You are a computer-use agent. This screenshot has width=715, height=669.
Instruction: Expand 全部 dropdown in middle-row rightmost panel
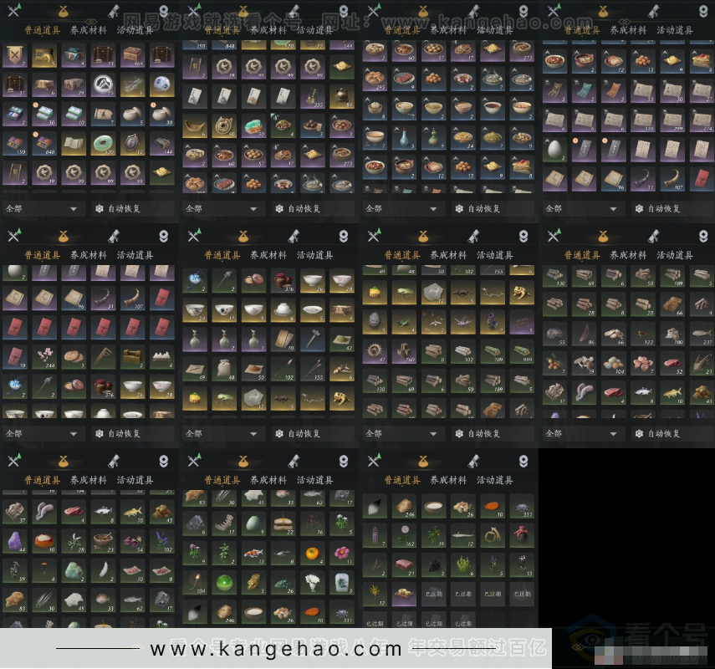pyautogui.click(x=581, y=433)
